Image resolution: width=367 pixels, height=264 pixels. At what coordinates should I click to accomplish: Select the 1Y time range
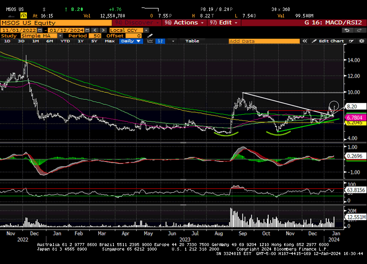click(80, 41)
